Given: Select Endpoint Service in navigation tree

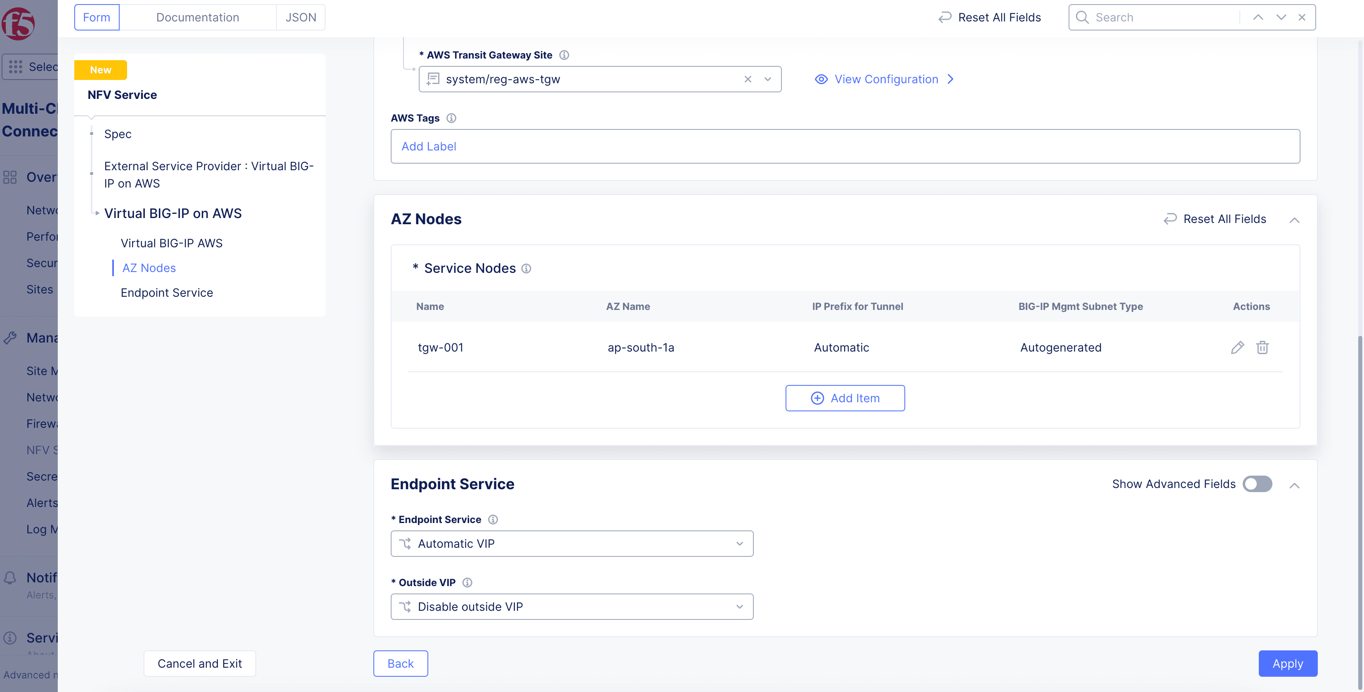Looking at the screenshot, I should point(167,293).
